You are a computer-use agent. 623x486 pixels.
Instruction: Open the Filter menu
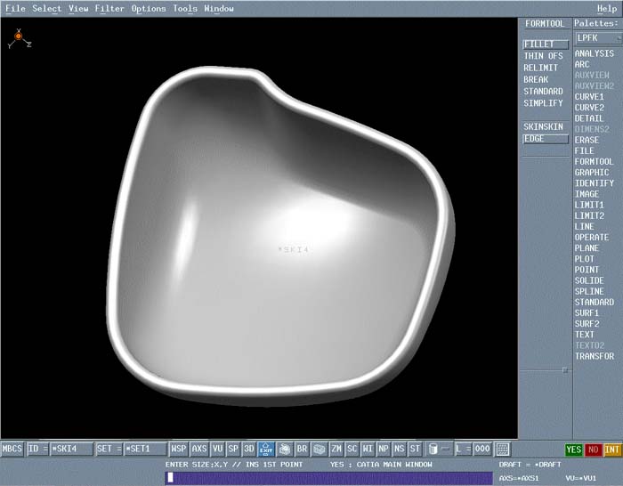click(x=110, y=9)
